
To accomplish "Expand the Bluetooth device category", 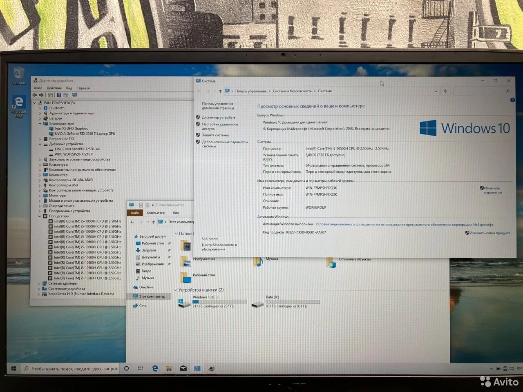I will tap(40, 108).
